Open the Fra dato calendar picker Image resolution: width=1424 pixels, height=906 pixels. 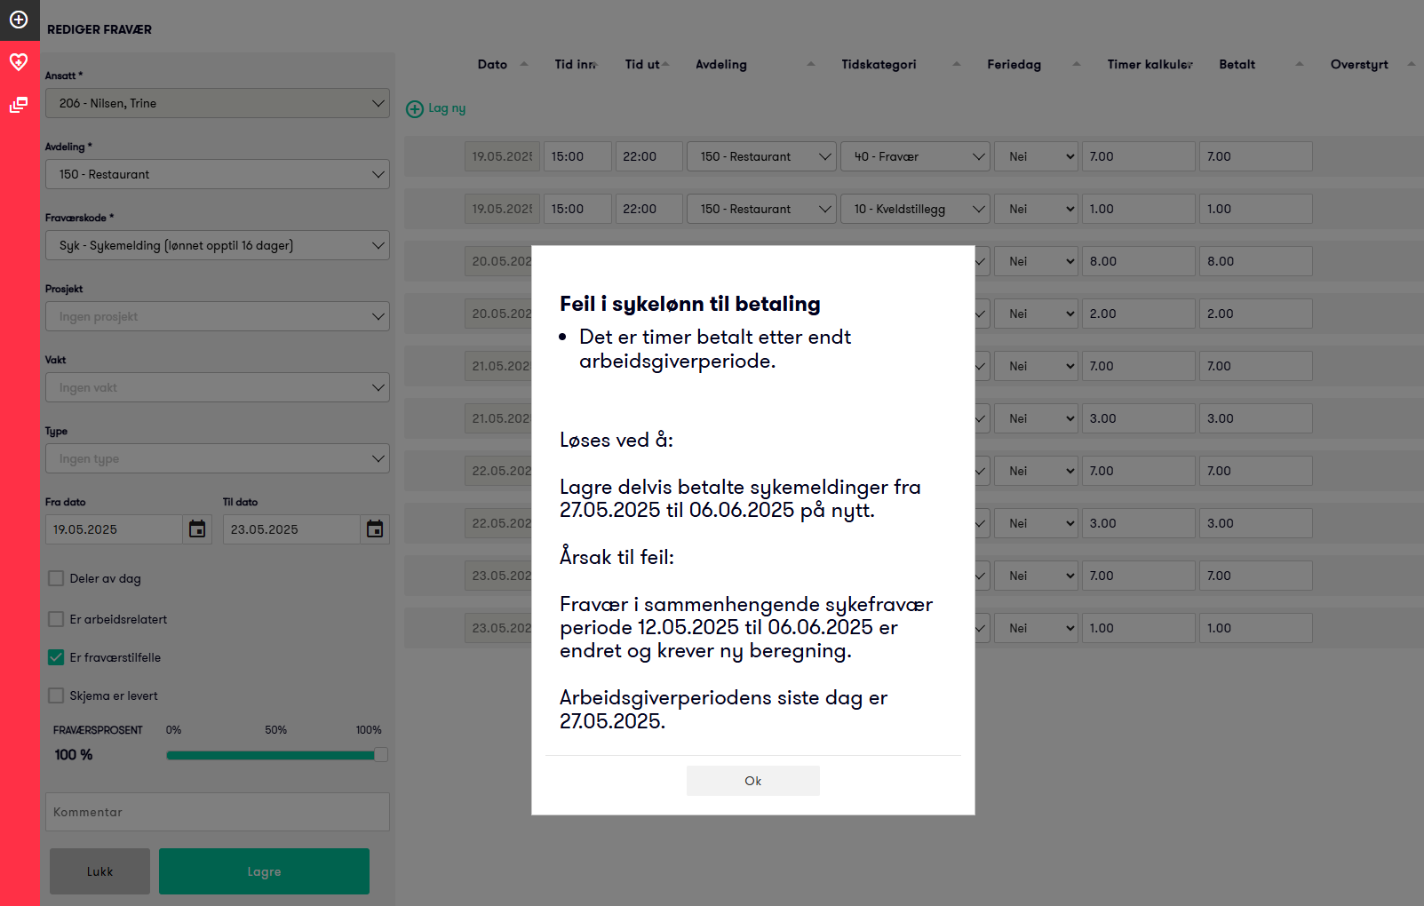tap(197, 529)
